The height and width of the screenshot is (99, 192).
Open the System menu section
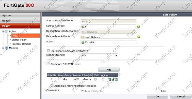20,16
